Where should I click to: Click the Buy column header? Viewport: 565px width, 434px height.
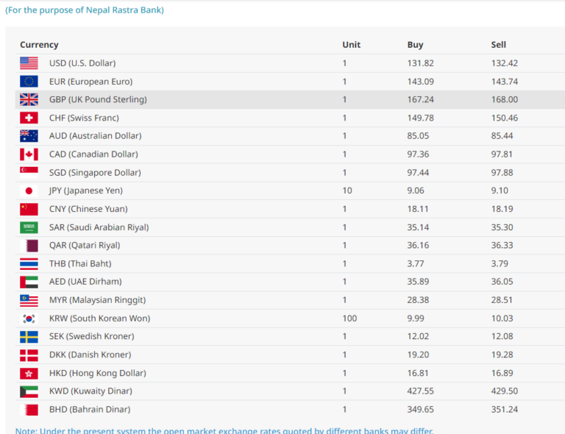[415, 45]
